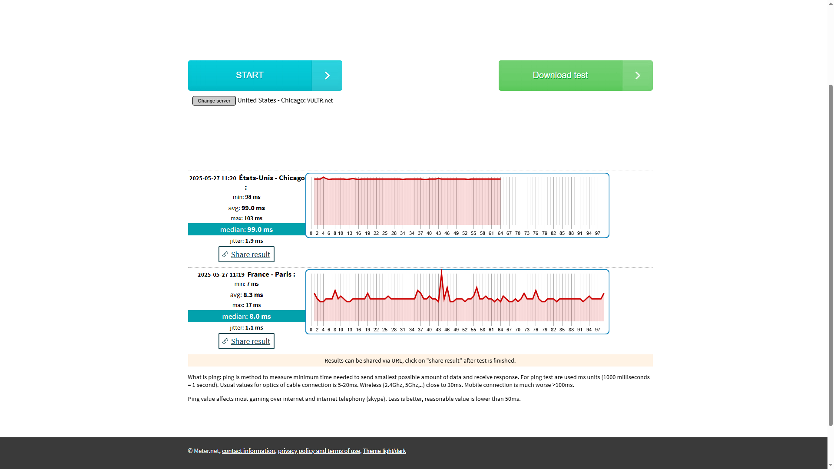This screenshot has width=834, height=469.
Task: Click the Paris median 8.0 ms bar
Action: click(x=246, y=316)
